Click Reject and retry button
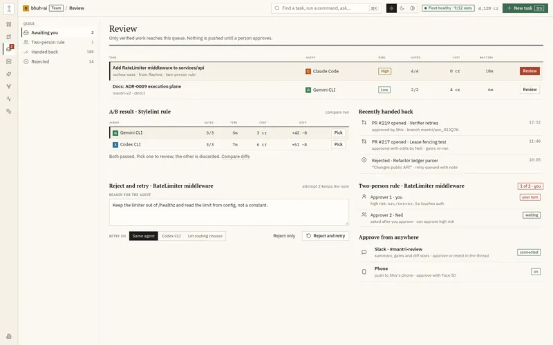553x345 pixels. (x=326, y=236)
